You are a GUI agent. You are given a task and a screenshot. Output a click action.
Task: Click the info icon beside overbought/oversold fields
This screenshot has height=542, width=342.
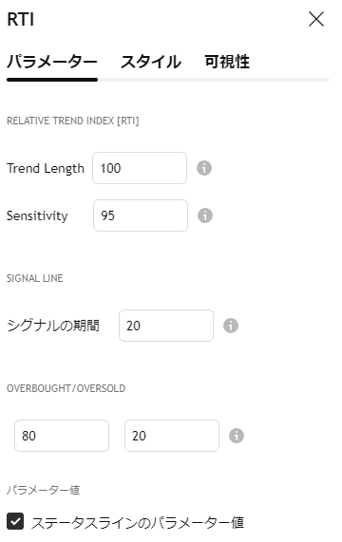point(237,436)
